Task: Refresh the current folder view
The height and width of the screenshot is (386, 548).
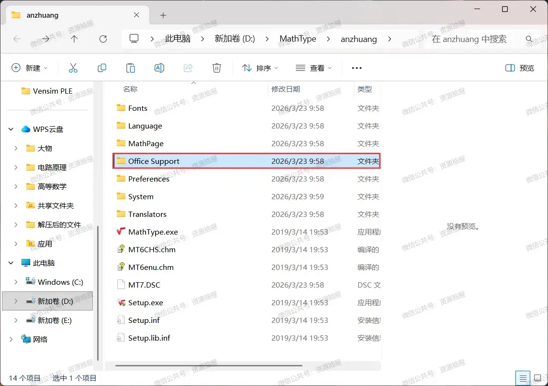Action: [x=103, y=39]
